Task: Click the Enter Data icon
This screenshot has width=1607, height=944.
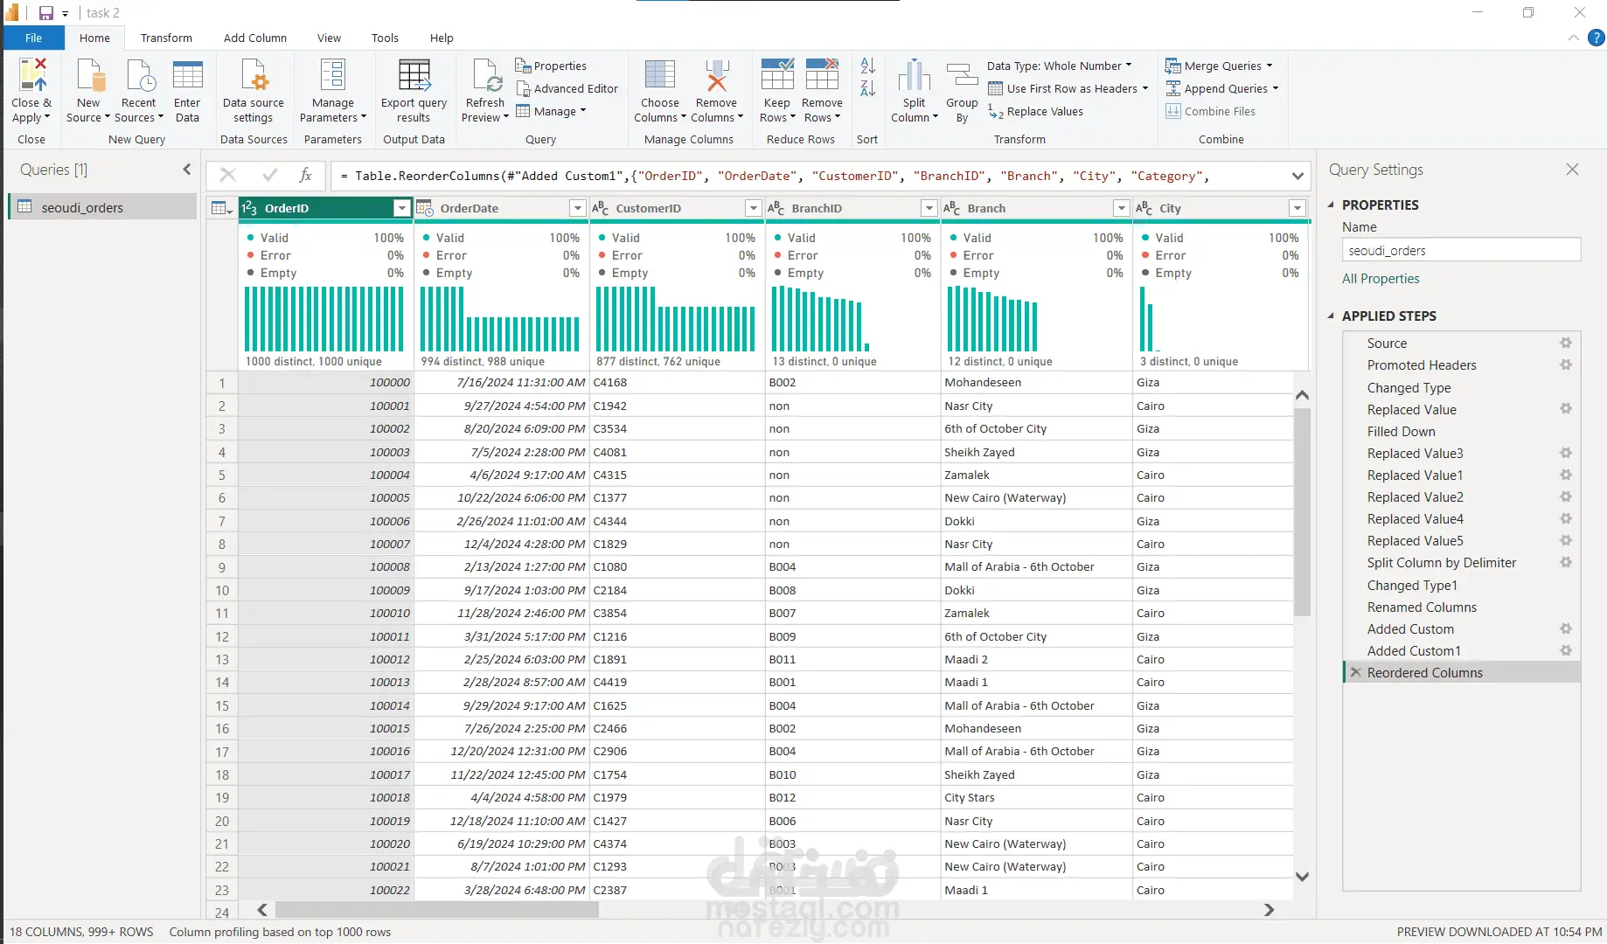Action: (x=187, y=76)
